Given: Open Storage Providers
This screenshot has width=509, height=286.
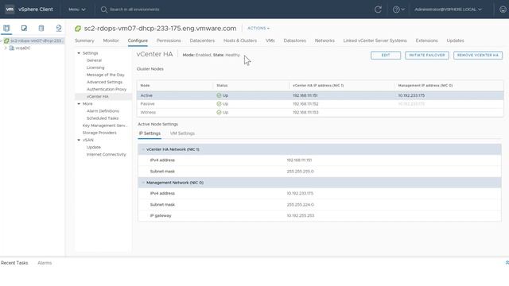Looking at the screenshot, I should point(99,133).
